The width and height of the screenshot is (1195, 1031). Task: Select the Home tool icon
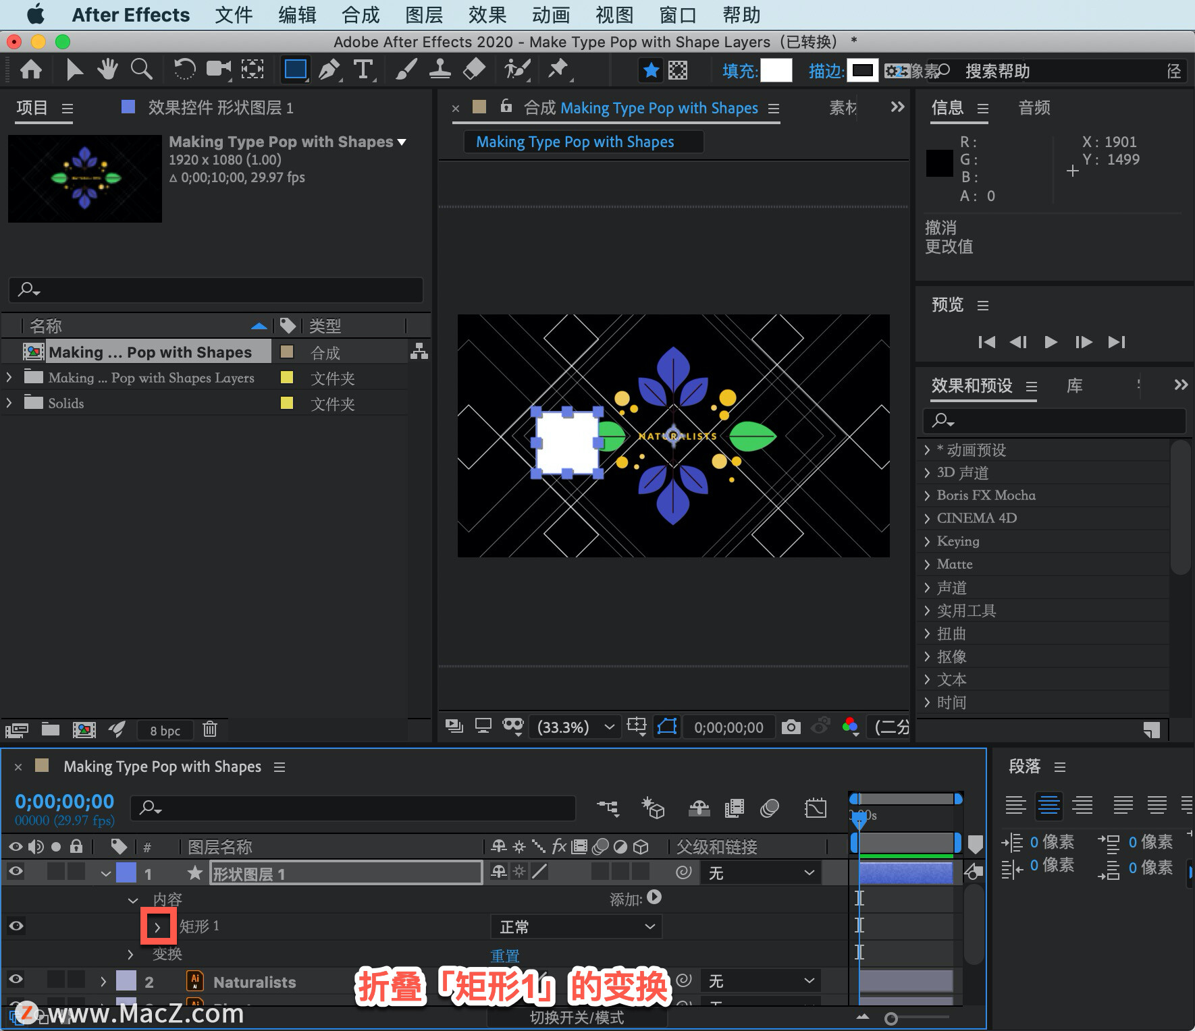pos(31,69)
